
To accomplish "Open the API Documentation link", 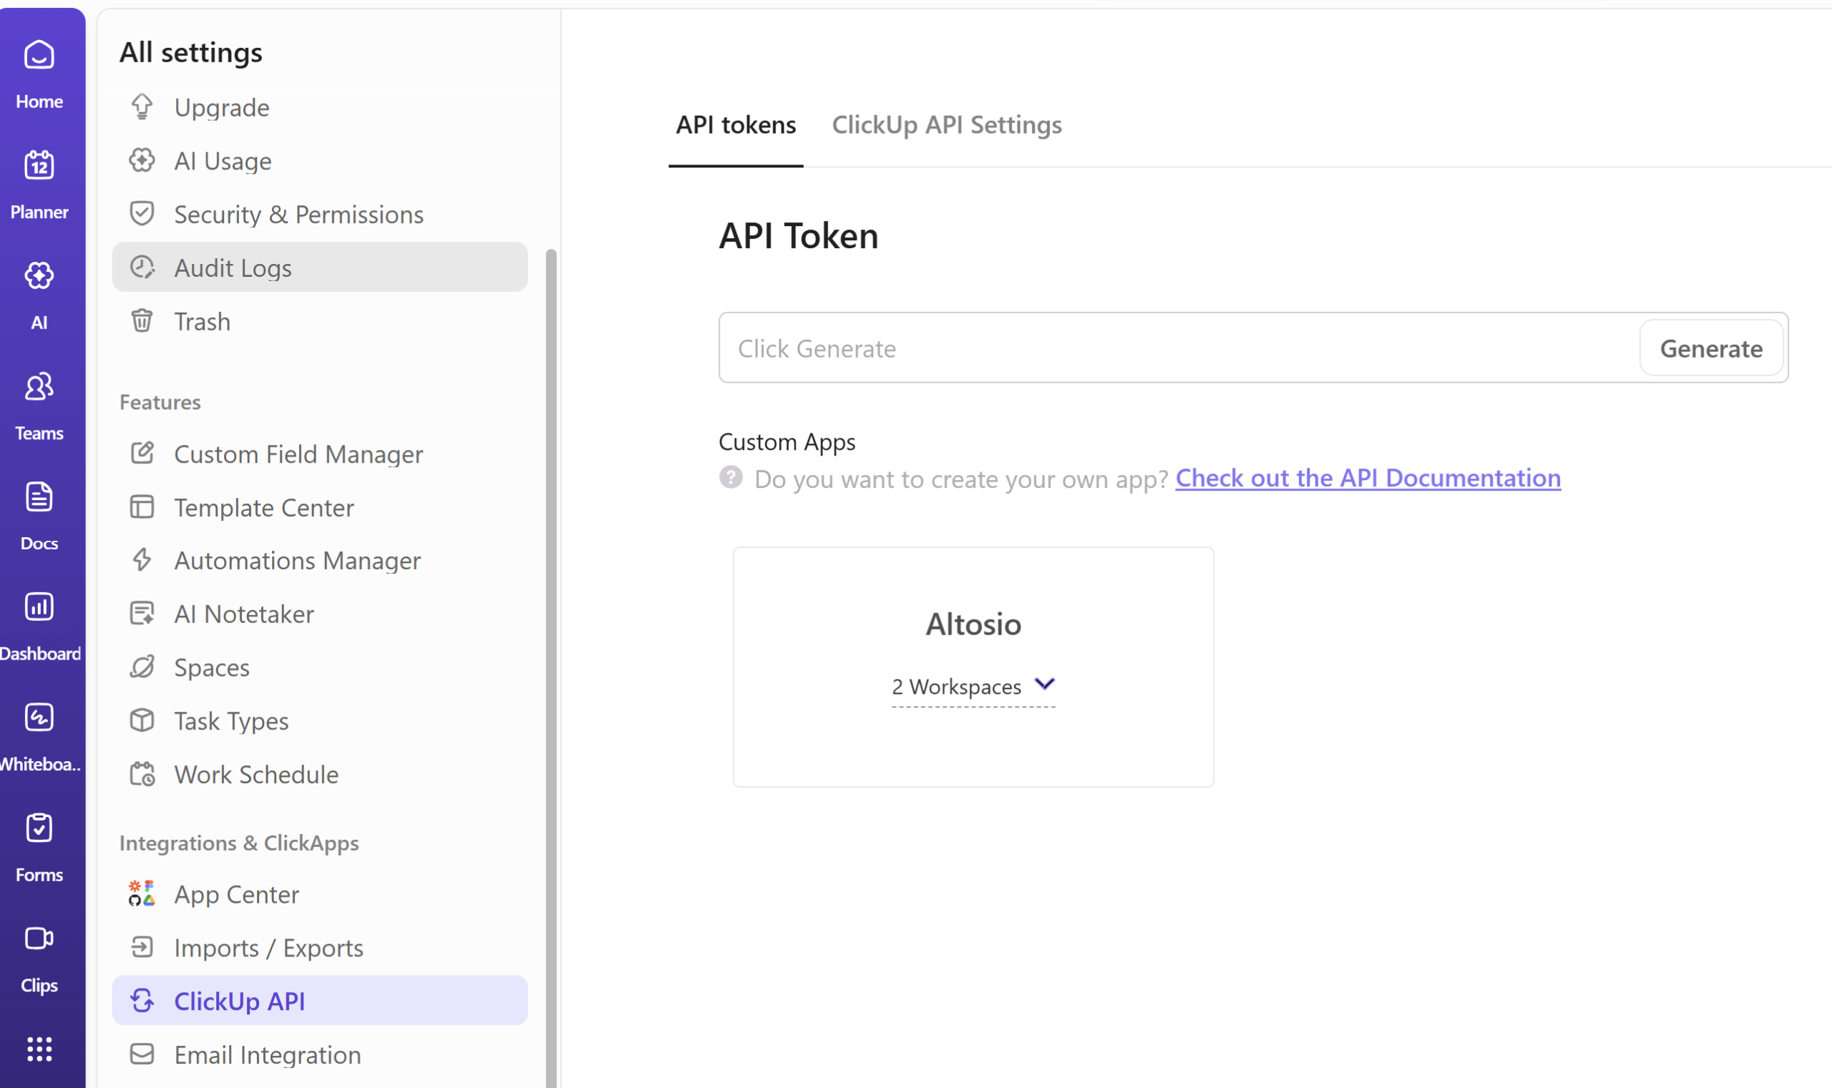I will [1368, 478].
